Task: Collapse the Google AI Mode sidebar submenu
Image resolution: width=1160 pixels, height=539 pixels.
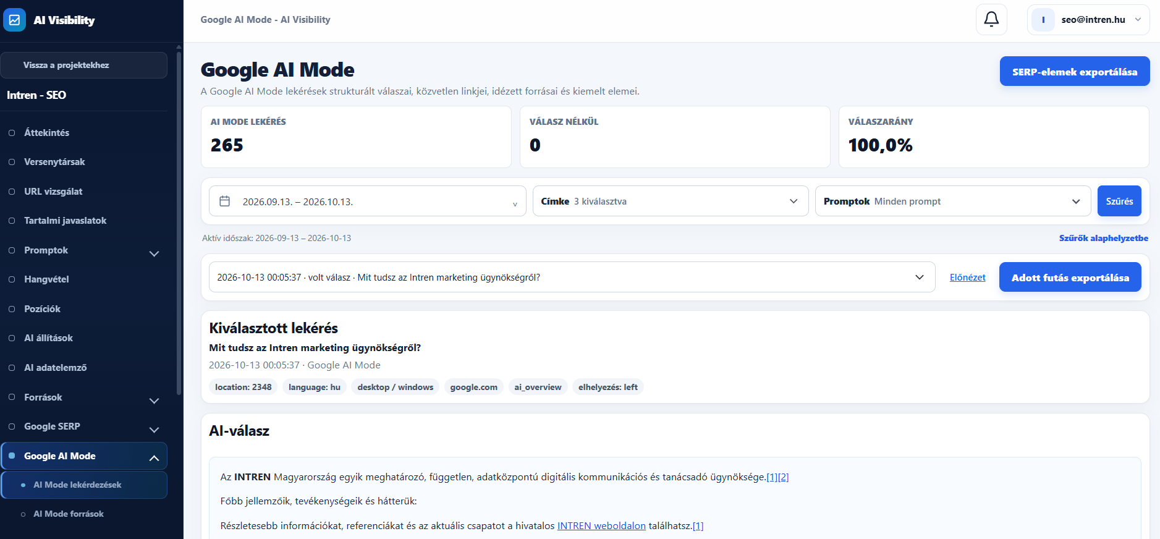Action: coord(155,458)
